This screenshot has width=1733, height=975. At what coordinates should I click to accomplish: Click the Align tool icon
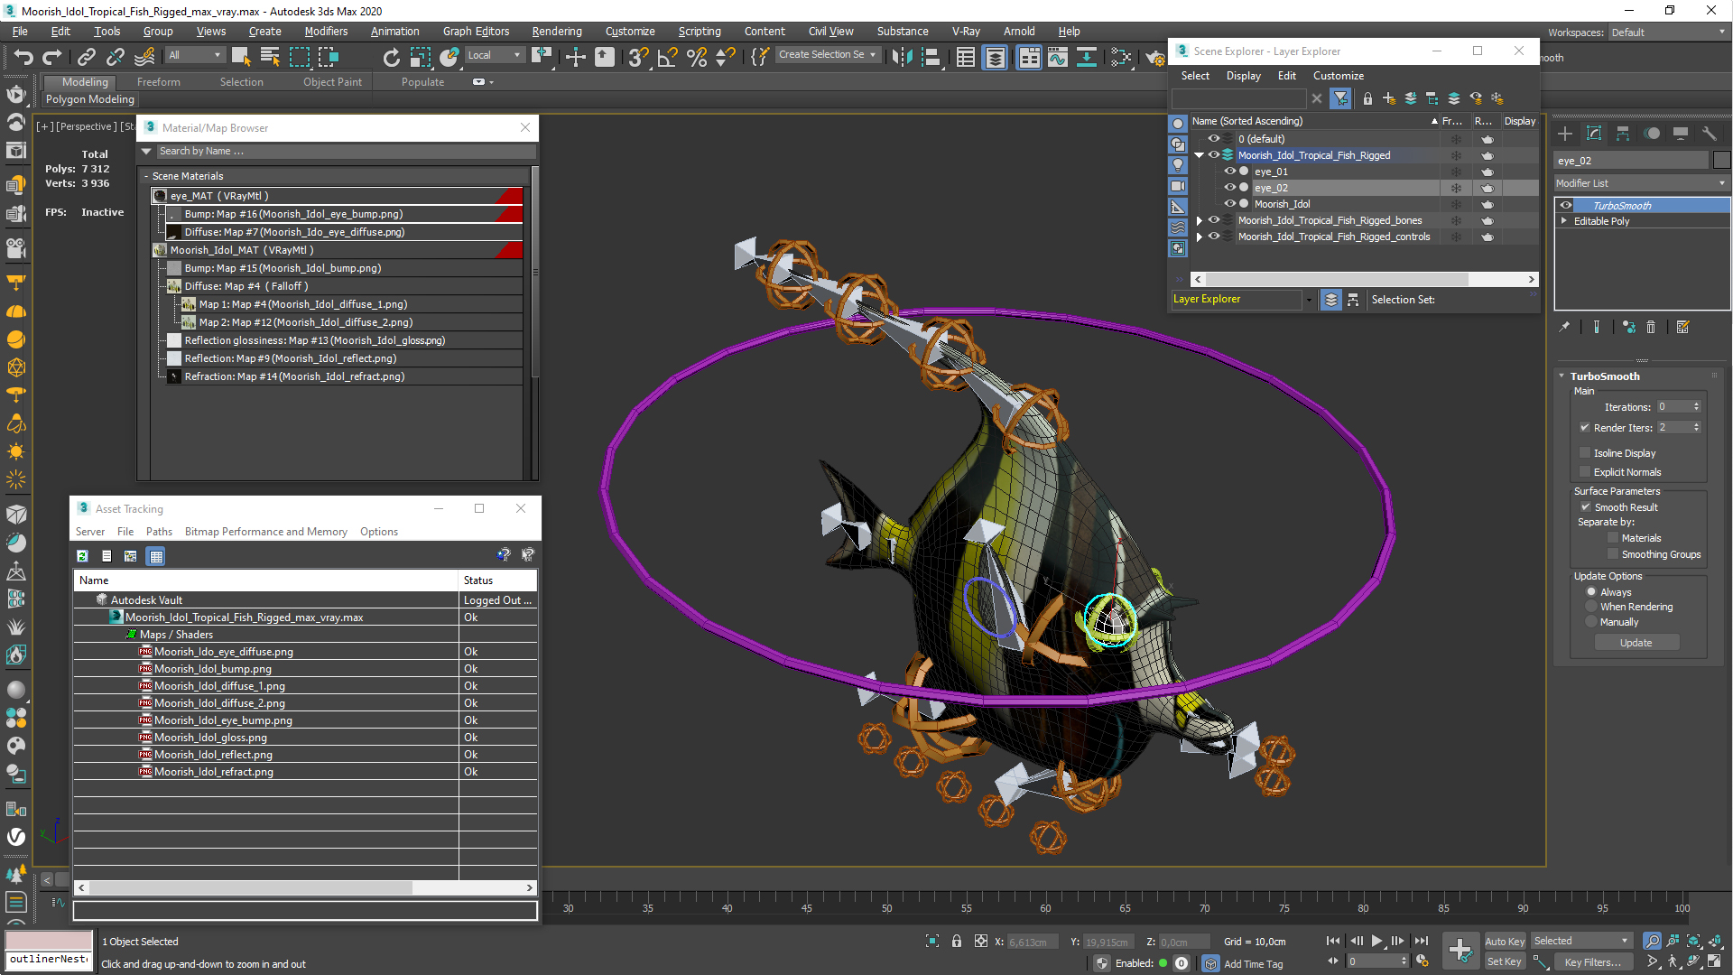click(x=930, y=56)
